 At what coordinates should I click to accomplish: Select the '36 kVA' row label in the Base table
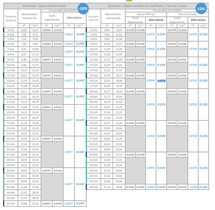pos(11,204)
